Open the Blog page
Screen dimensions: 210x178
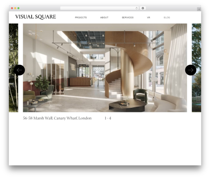click(167, 18)
